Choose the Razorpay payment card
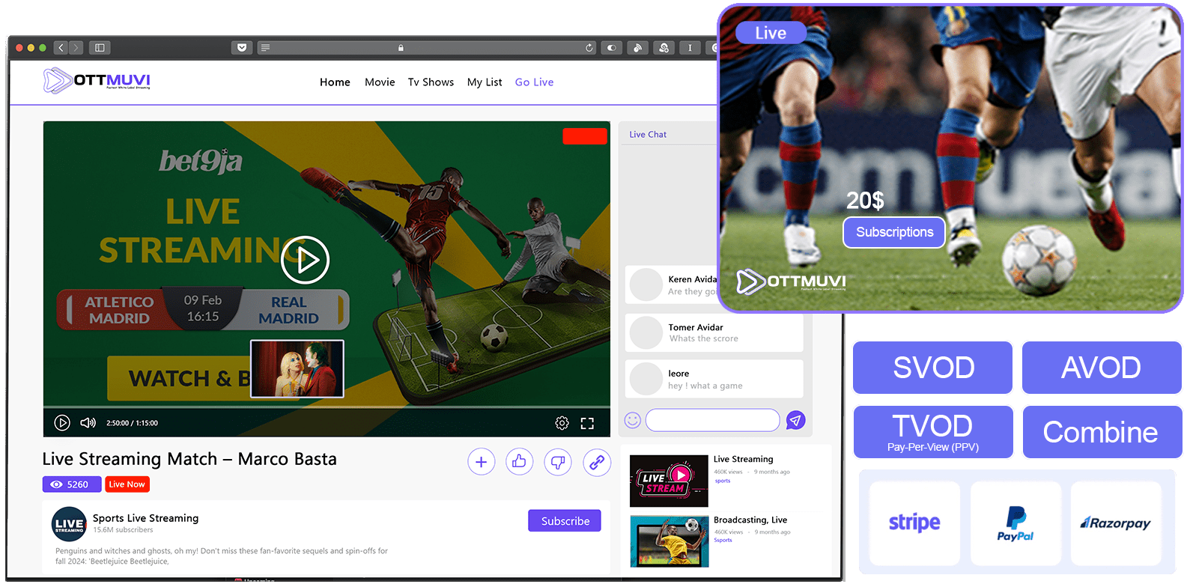 (1116, 523)
